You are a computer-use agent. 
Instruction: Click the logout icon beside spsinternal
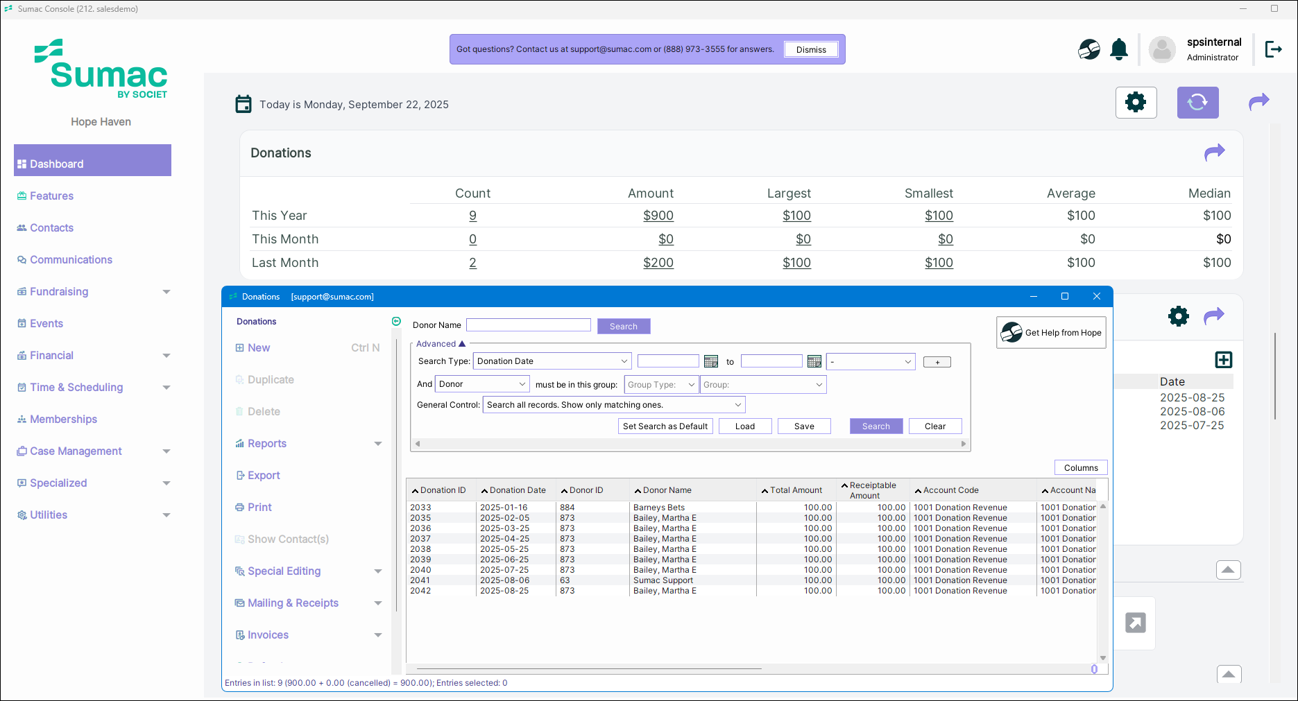1273,49
